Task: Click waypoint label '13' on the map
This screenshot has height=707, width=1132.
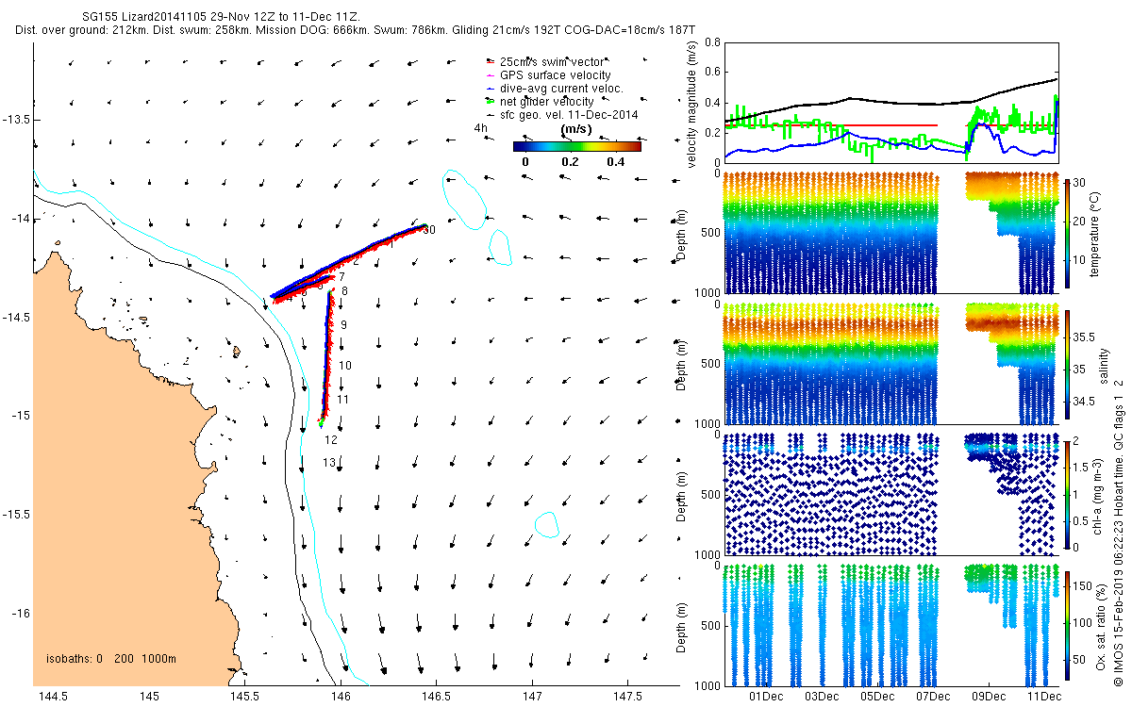Action: pos(329,463)
